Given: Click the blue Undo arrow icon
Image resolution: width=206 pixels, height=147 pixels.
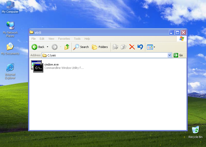Looking at the screenshot, I should coord(140,47).
